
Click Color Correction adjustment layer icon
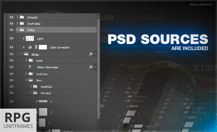(30, 47)
